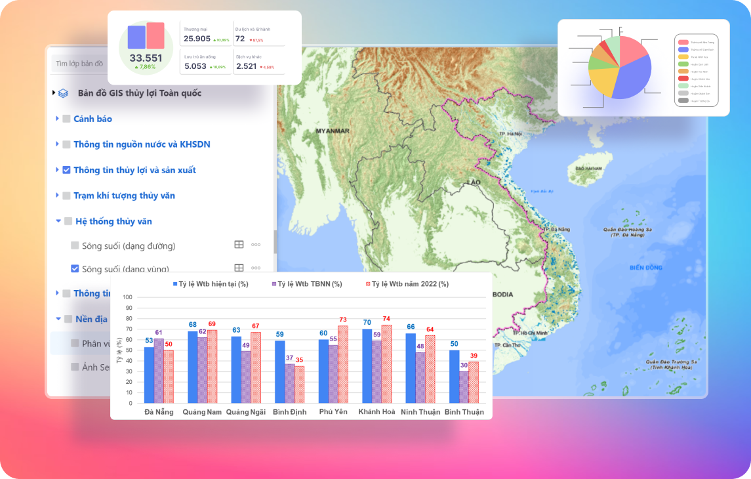751x479 pixels.
Task: Open more options for Sông suối (dạng vùng)
Action: [x=256, y=268]
